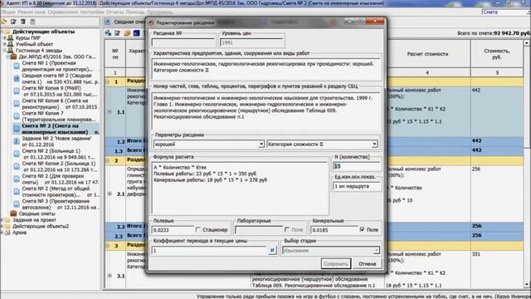
Task: Click the icon of Смета № Копия 6
Action: (x=17, y=103)
